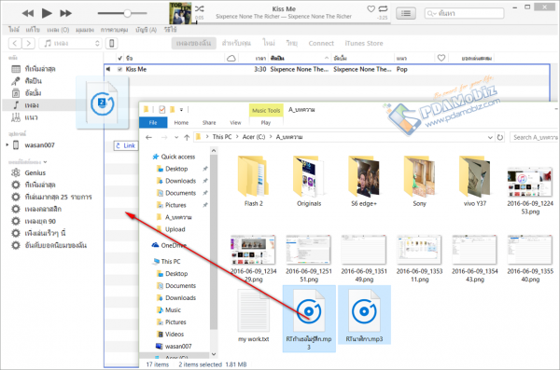Screen dimensions: 560x370
Task: Open the File tab in Explorer
Action: click(x=153, y=123)
